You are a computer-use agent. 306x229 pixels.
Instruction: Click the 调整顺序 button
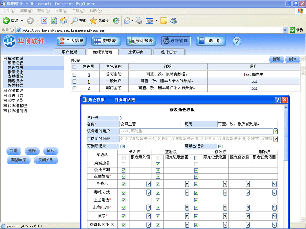[x=18, y=160]
